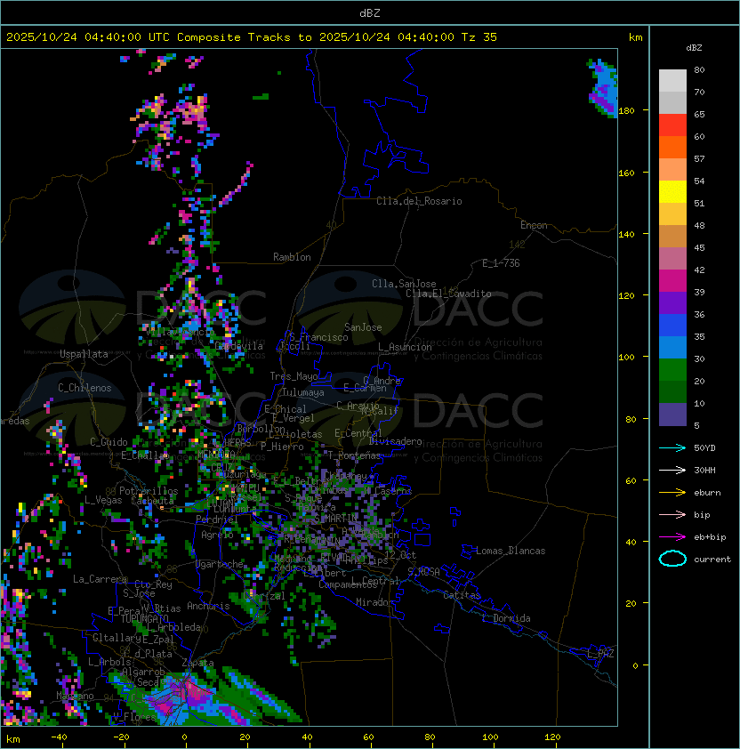Click the L_Asuncion place label
The image size is (740, 749).
pyautogui.click(x=405, y=347)
